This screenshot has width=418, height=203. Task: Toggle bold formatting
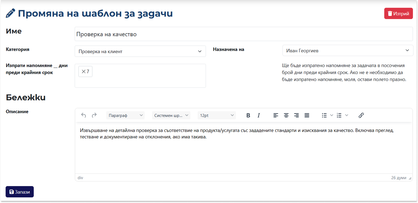point(248,115)
